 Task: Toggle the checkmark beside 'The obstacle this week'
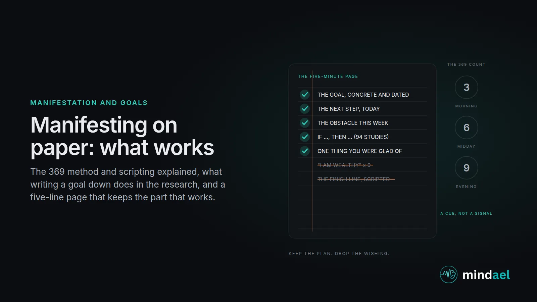click(x=305, y=123)
